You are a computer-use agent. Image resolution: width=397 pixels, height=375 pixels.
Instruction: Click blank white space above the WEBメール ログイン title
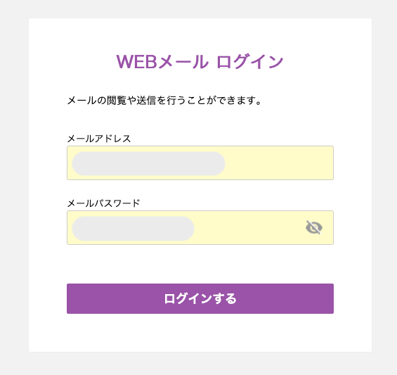tap(200, 34)
